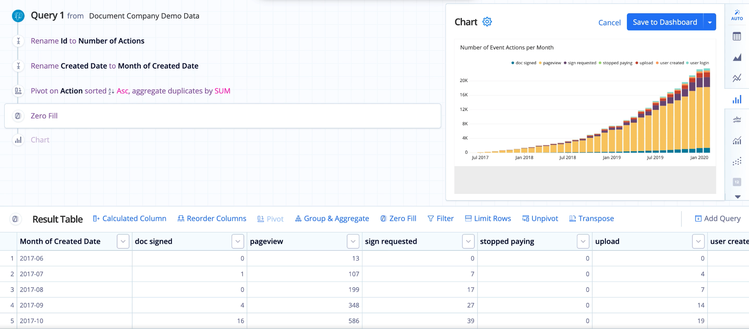749x329 pixels.
Task: Click the Transpose action
Action: click(x=592, y=218)
